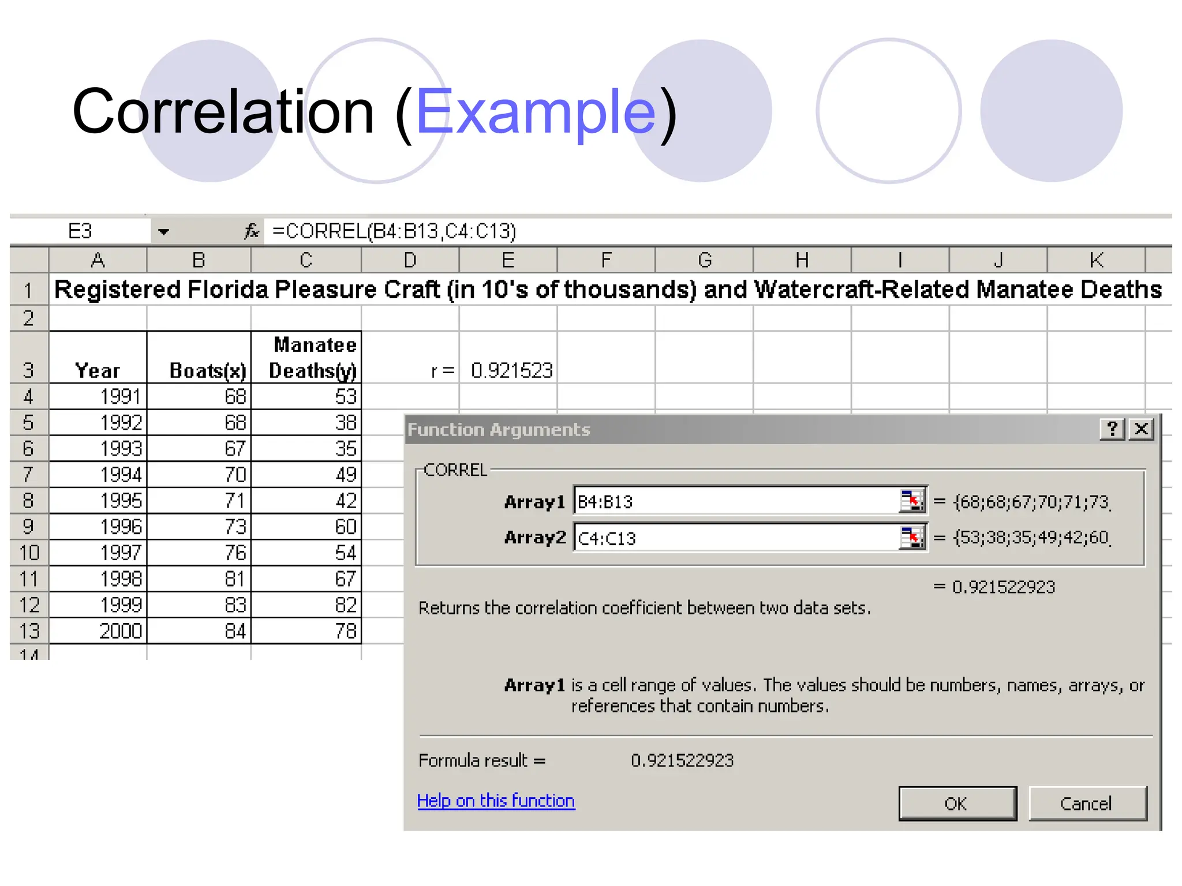Screen dimensions: 1182x886
Task: Select boats value 67 in 1993 row
Action: pyautogui.click(x=199, y=449)
